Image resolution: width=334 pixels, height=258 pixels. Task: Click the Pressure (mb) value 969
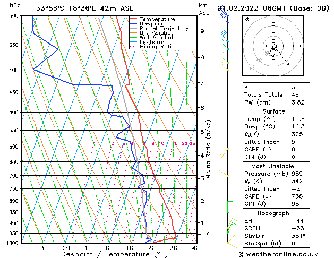coord(297,174)
